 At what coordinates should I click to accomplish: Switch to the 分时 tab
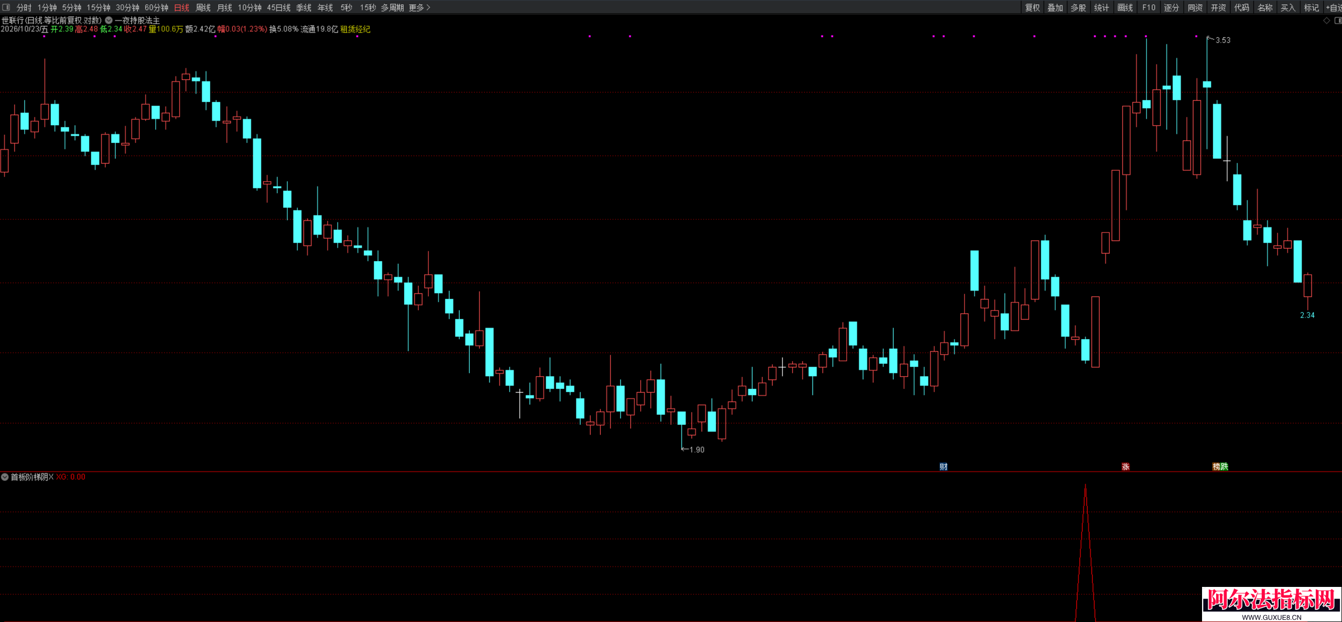click(x=24, y=7)
